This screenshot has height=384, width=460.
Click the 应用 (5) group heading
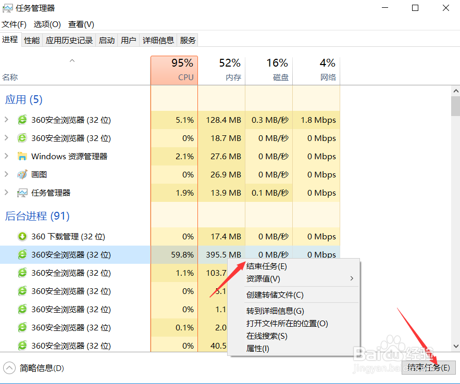pyautogui.click(x=24, y=99)
